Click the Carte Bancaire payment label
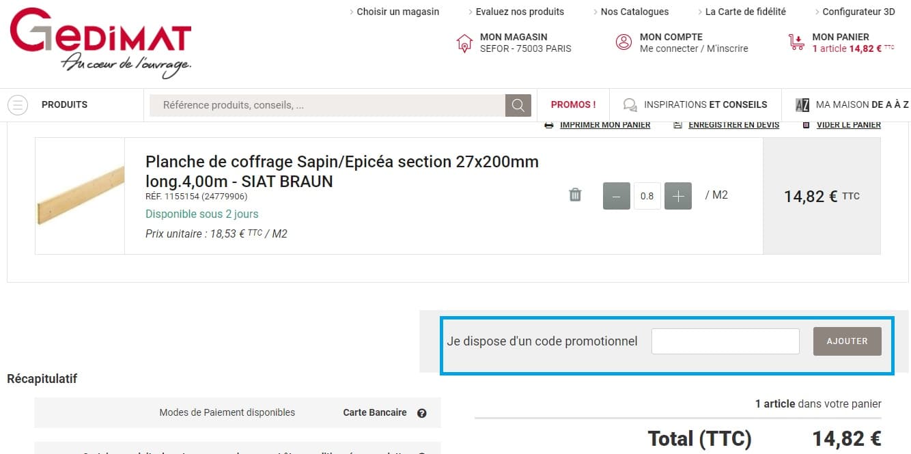Screen dimensions: 911x454 pyautogui.click(x=375, y=413)
